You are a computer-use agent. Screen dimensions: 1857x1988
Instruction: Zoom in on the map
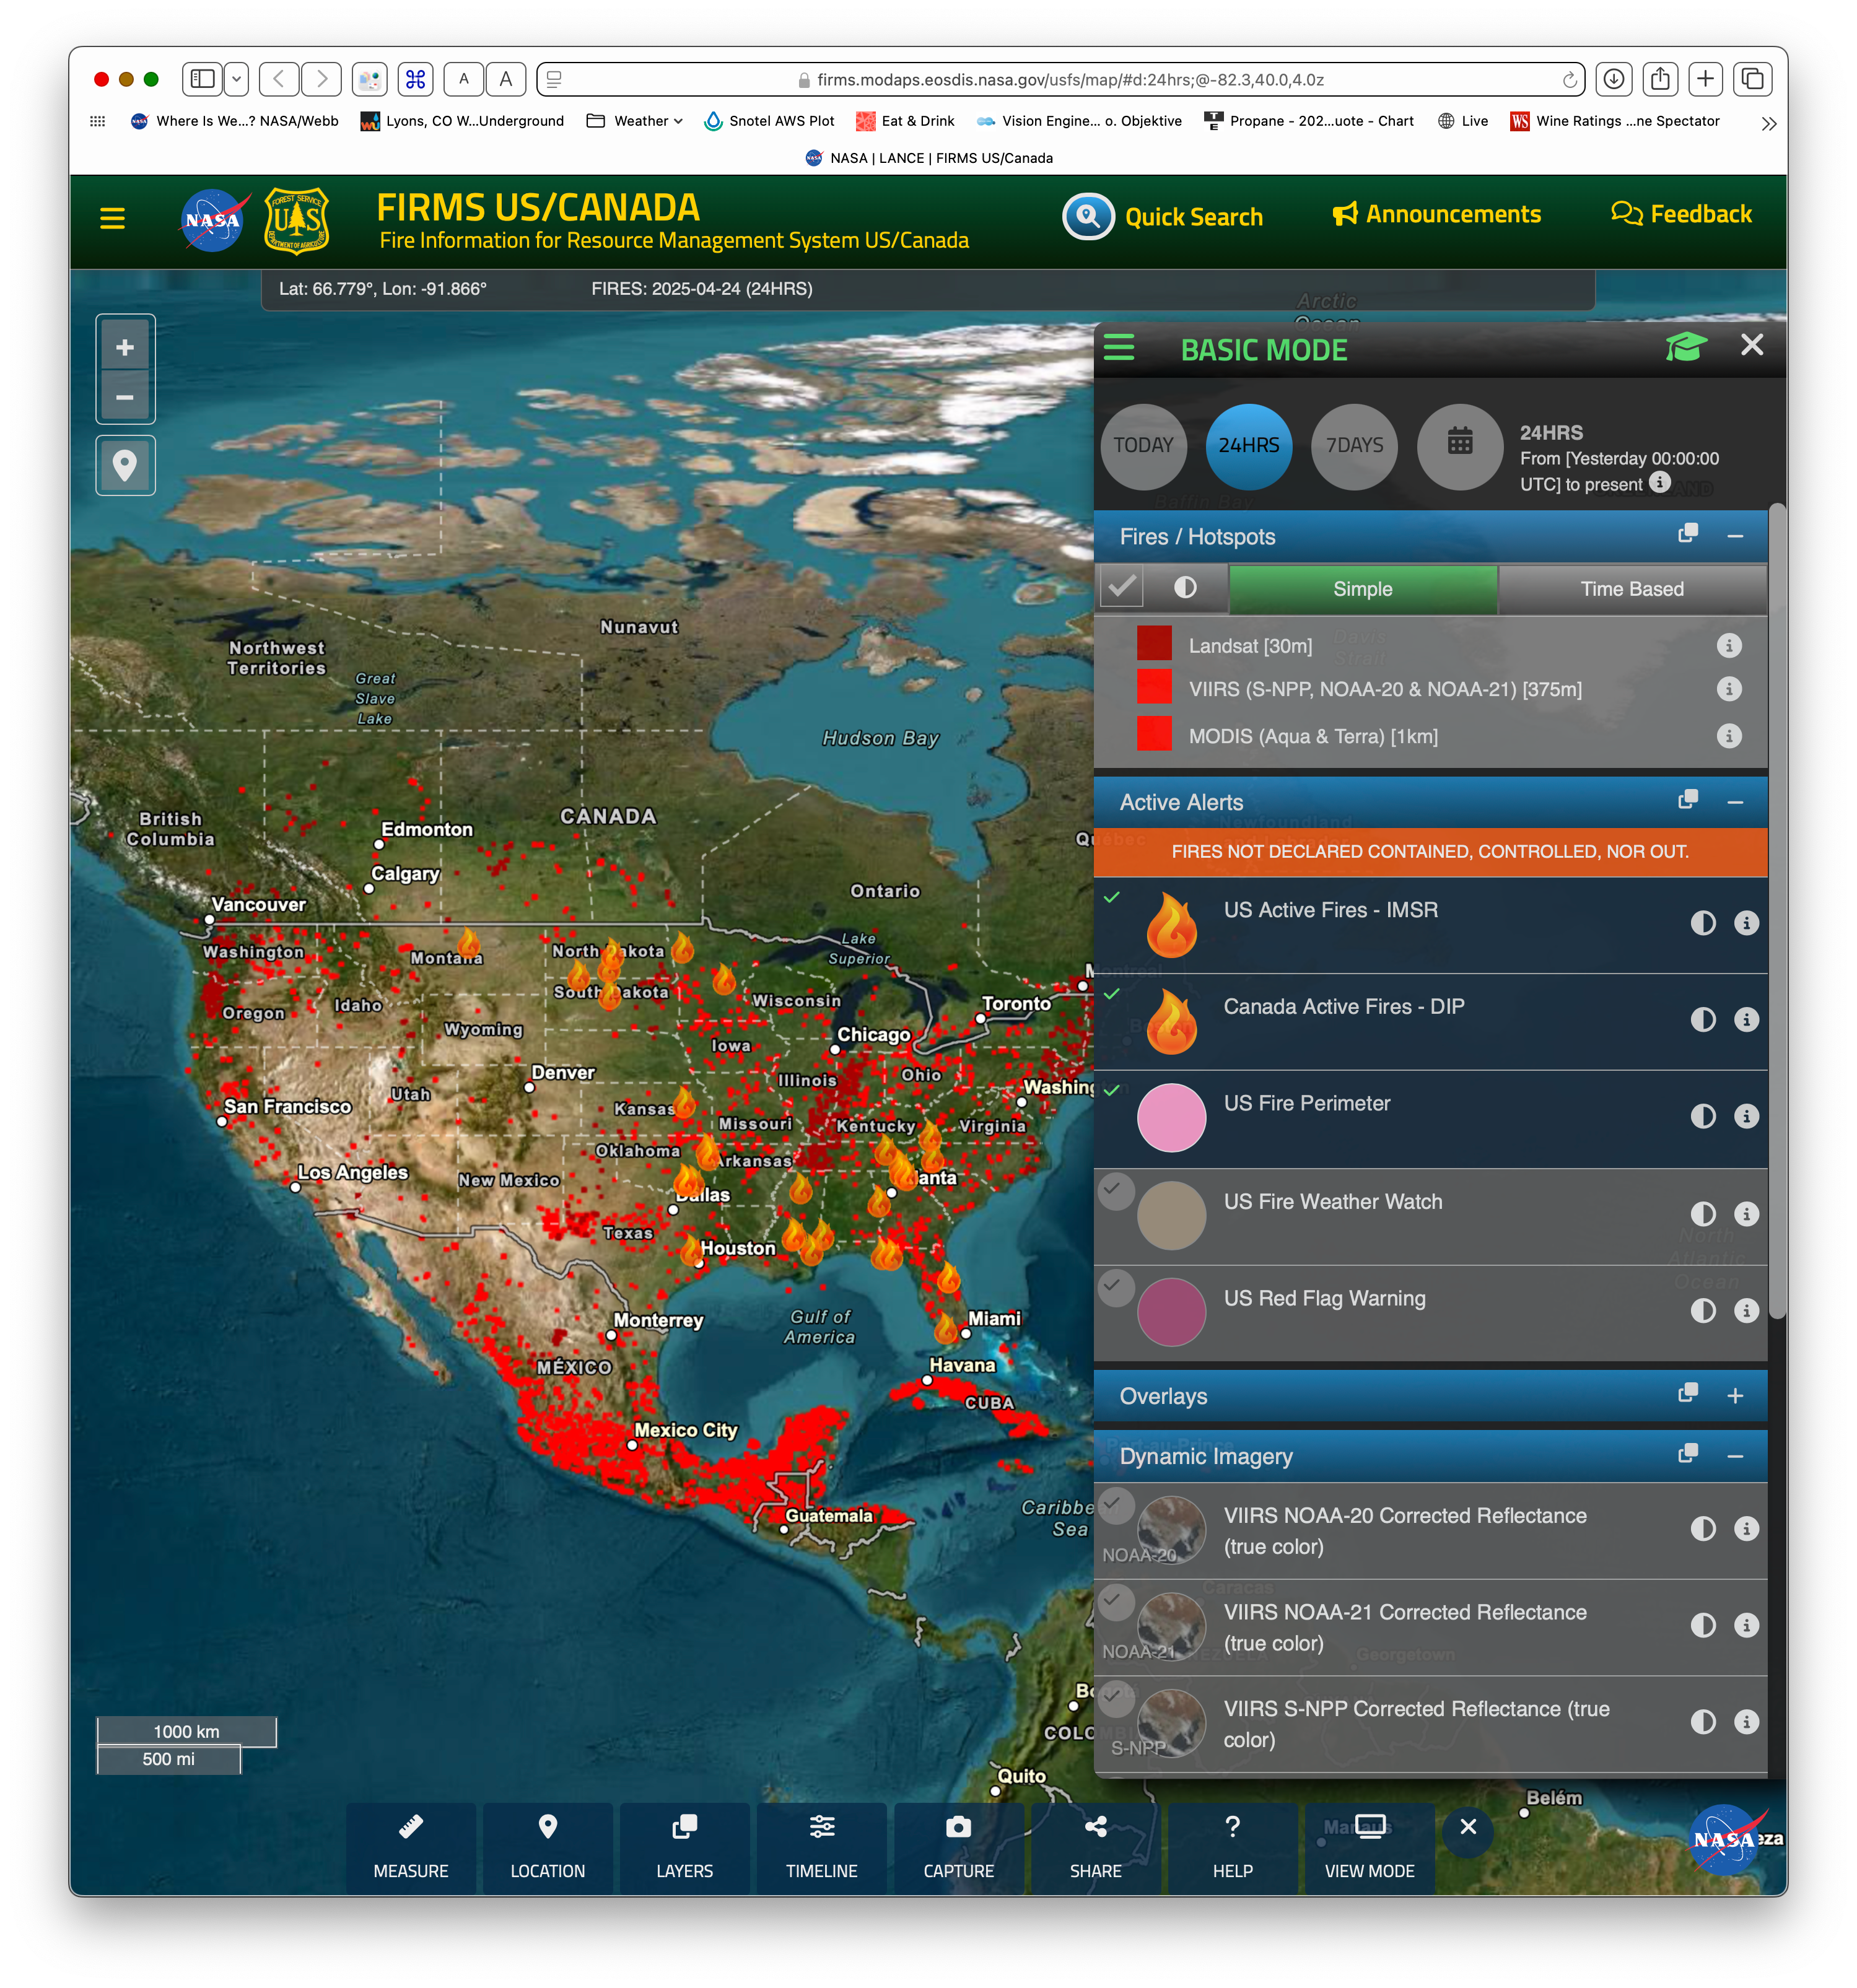tap(125, 347)
